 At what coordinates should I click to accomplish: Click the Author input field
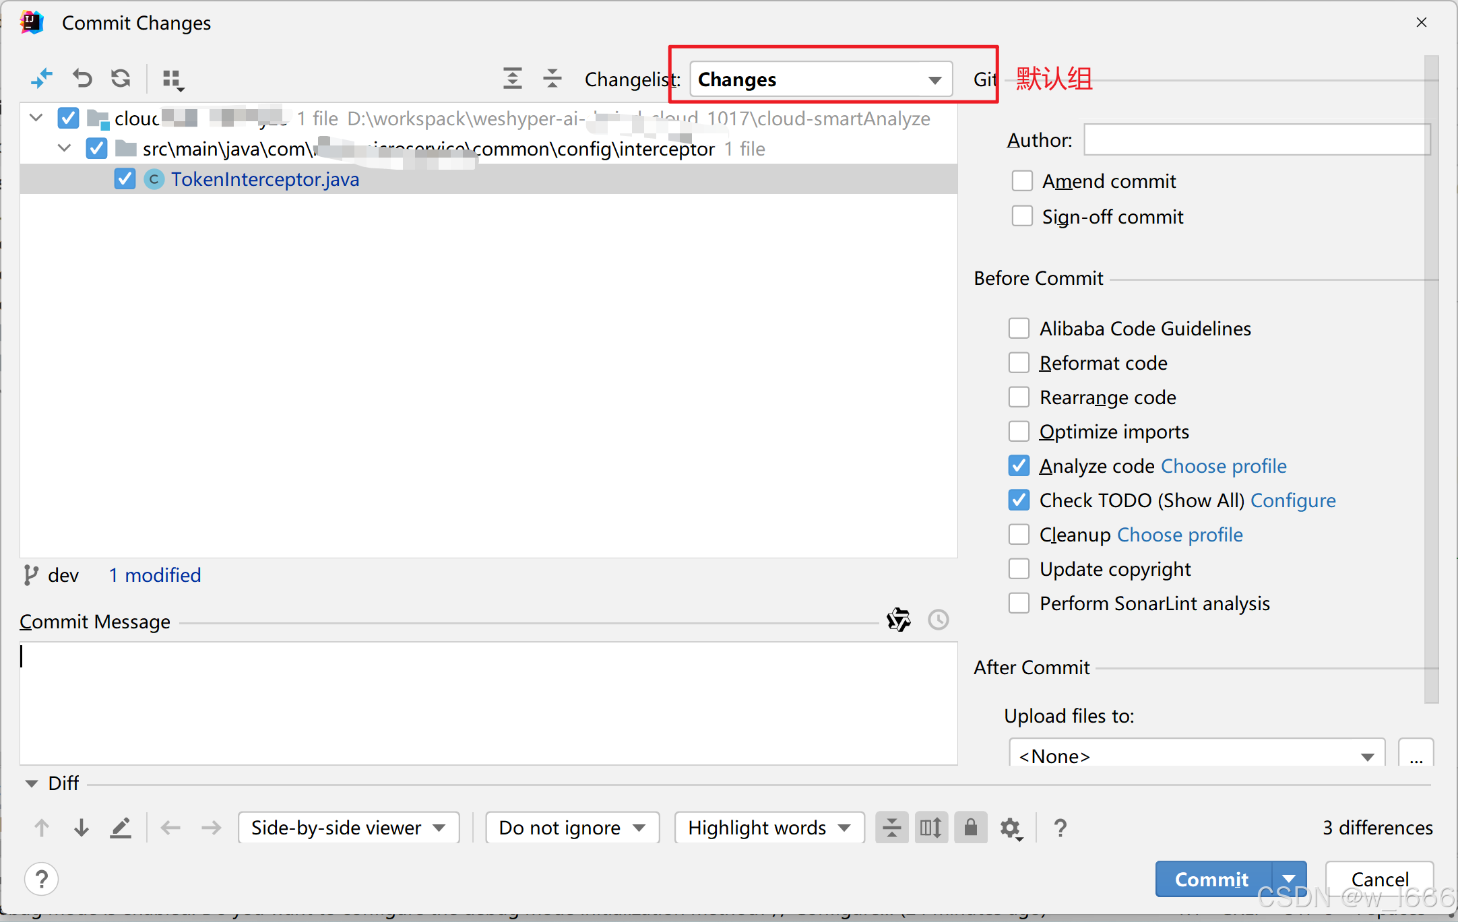click(1256, 140)
